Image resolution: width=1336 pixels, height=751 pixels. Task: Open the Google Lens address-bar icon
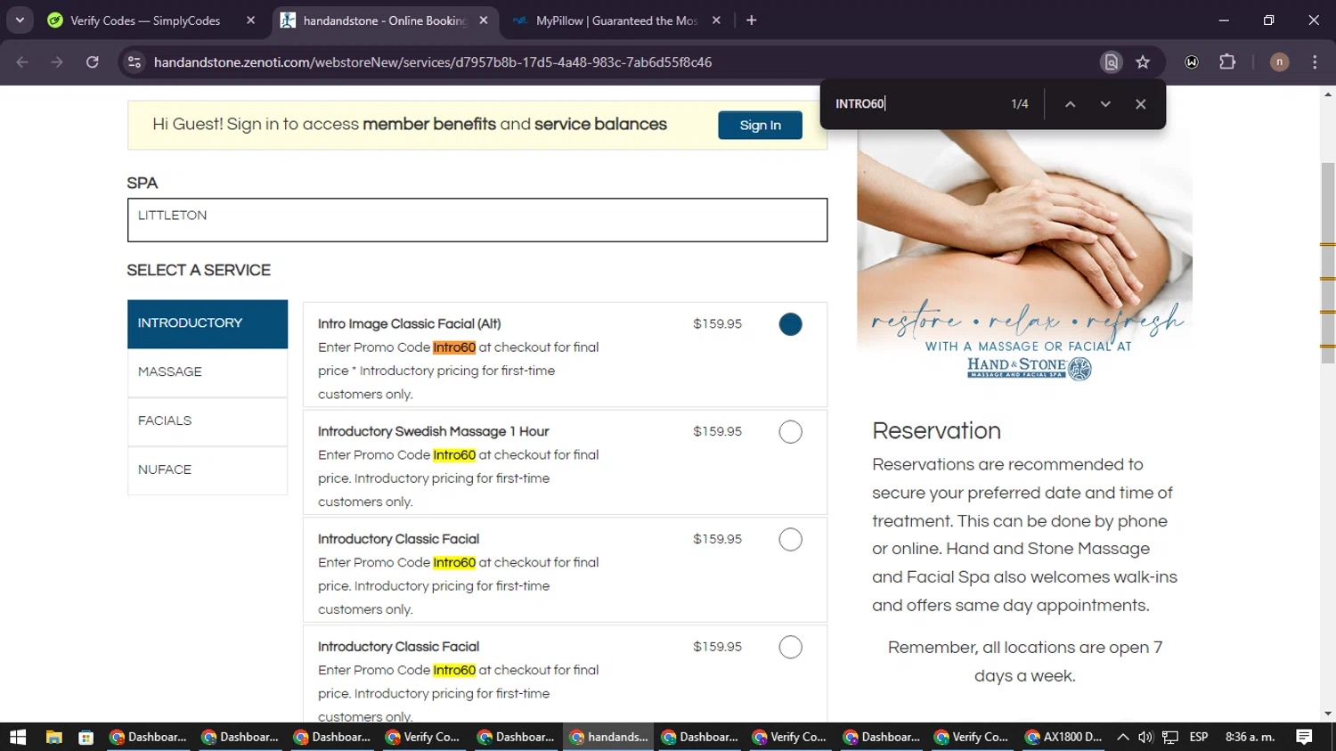(1111, 62)
